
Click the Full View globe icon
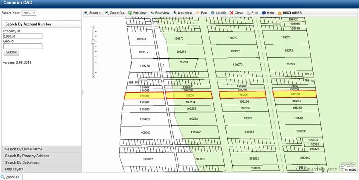(136, 13)
